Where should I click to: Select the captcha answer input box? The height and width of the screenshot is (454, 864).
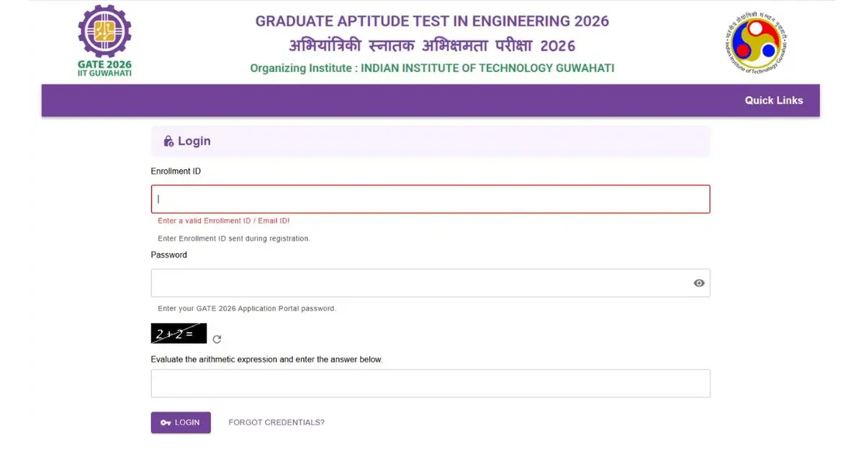click(x=430, y=383)
